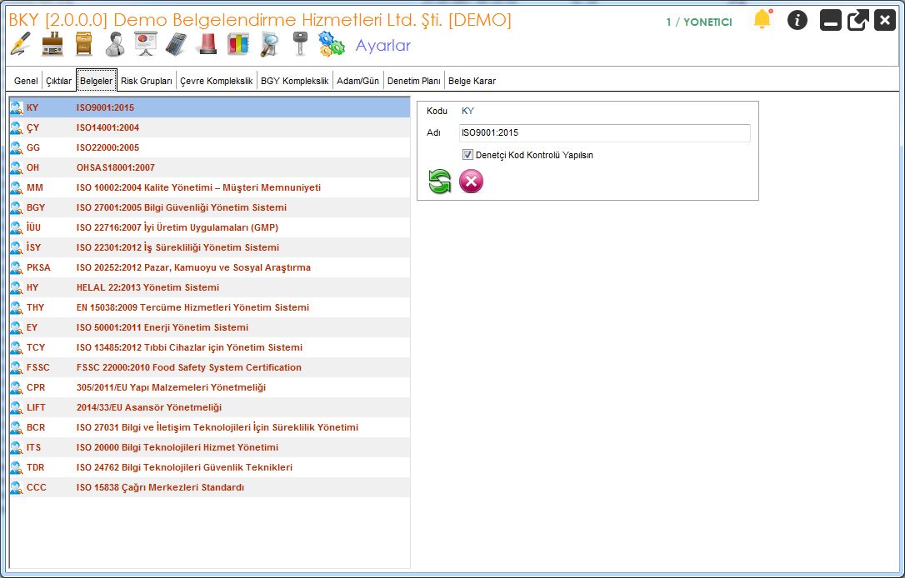Click the green refresh arrows button
Screen dimensions: 905x578
coord(440,181)
